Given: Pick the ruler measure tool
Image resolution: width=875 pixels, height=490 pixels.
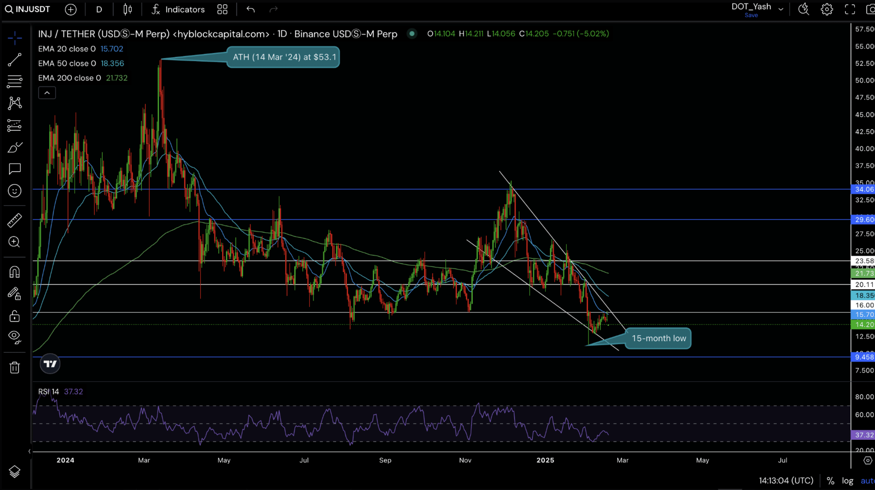Looking at the screenshot, I should (15, 220).
